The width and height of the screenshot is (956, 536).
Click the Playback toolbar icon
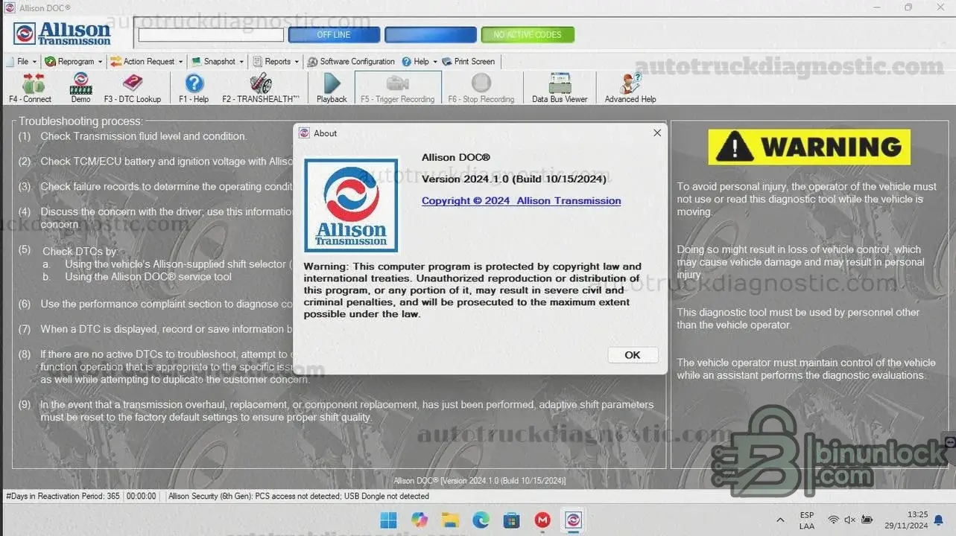pyautogui.click(x=332, y=88)
